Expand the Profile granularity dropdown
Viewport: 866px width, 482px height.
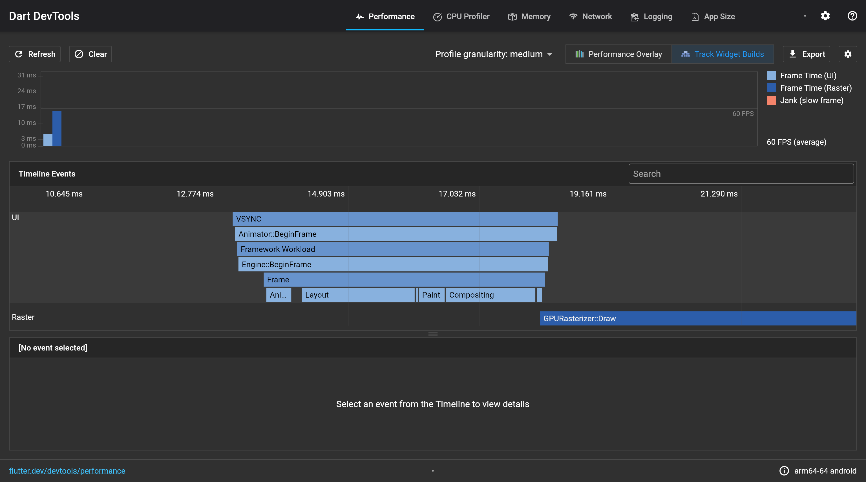(x=494, y=54)
